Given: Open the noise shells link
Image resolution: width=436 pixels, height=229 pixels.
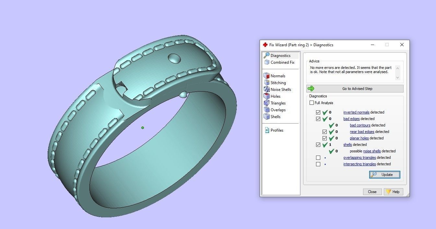Looking at the screenshot, I should (372, 151).
